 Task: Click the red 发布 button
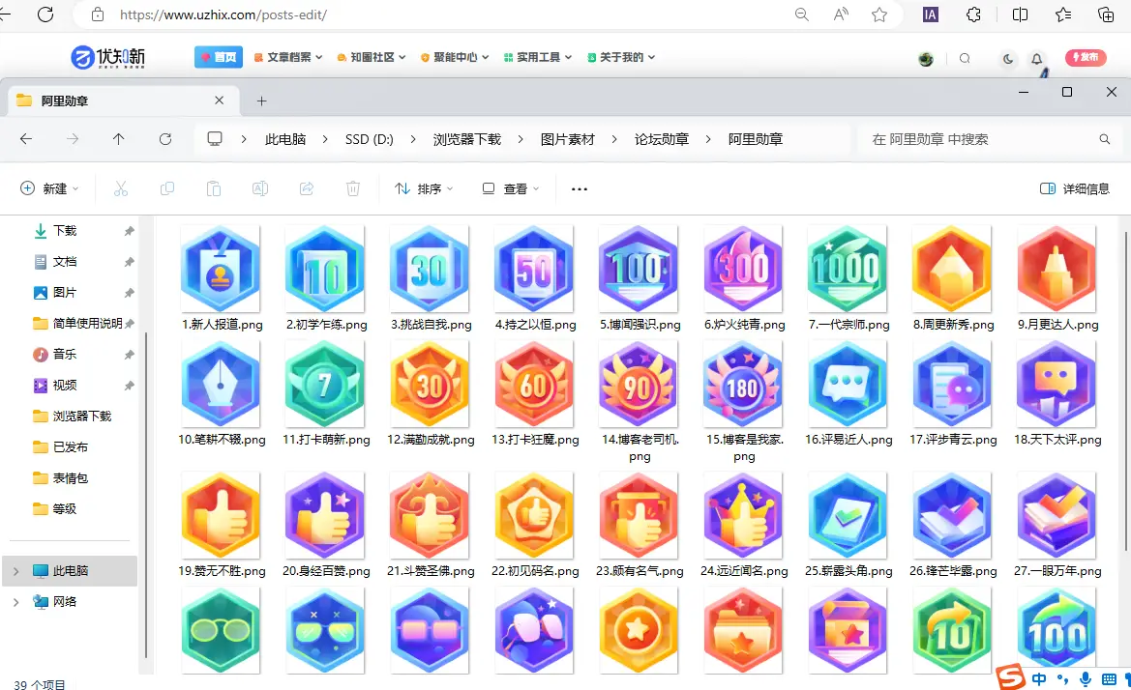tap(1085, 57)
